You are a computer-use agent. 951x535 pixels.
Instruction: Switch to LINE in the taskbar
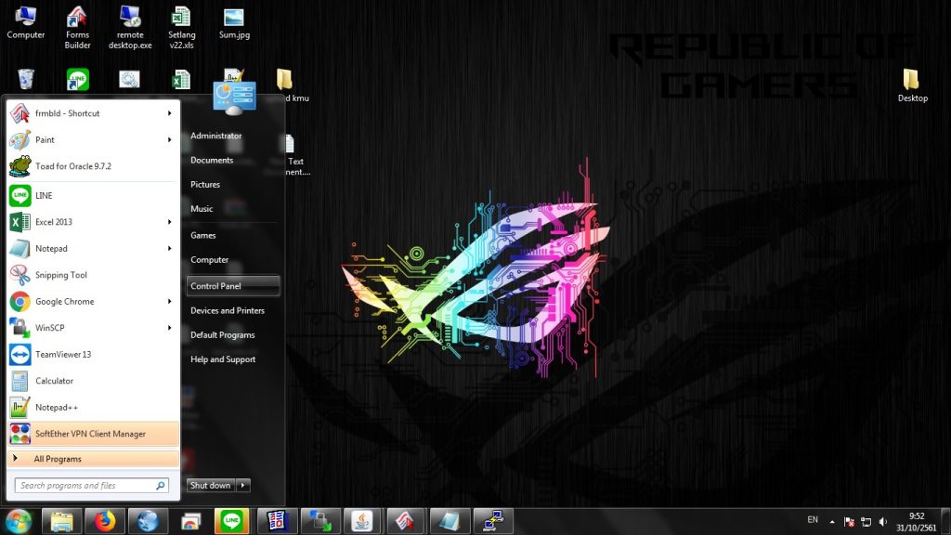coord(232,521)
